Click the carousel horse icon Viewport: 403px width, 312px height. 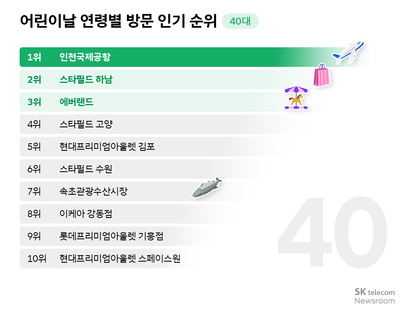pyautogui.click(x=296, y=98)
